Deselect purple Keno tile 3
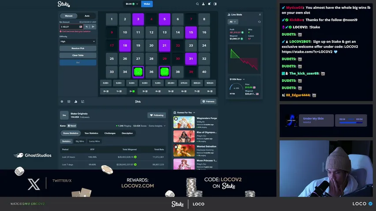 tap(138, 19)
